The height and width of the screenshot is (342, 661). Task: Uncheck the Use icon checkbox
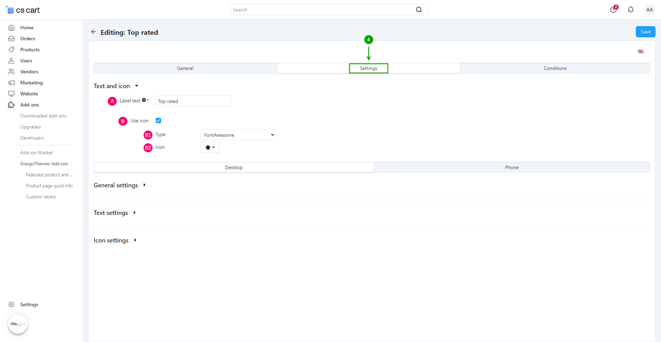coord(158,121)
